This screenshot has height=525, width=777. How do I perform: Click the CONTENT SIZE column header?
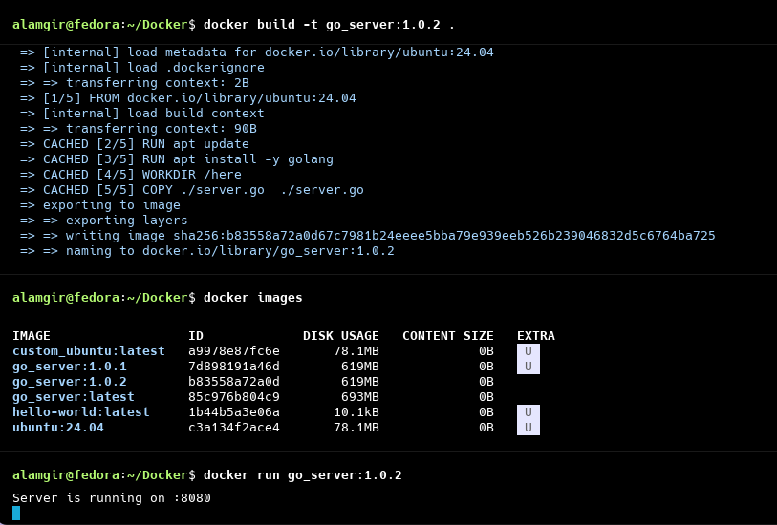tap(447, 336)
